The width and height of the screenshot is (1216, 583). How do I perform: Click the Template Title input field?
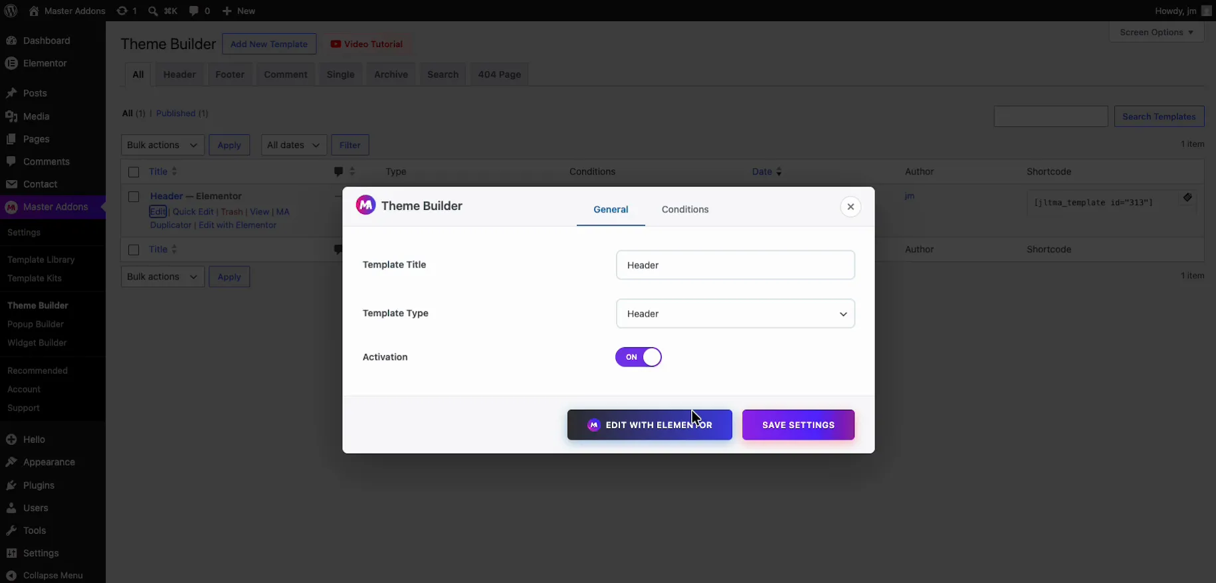point(736,265)
